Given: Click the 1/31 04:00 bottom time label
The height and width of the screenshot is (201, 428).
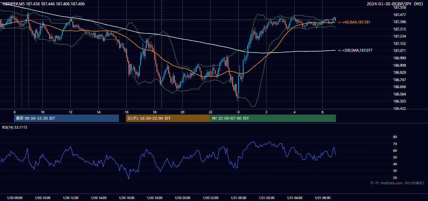Looking at the screenshot, I should pyautogui.click(x=294, y=198).
